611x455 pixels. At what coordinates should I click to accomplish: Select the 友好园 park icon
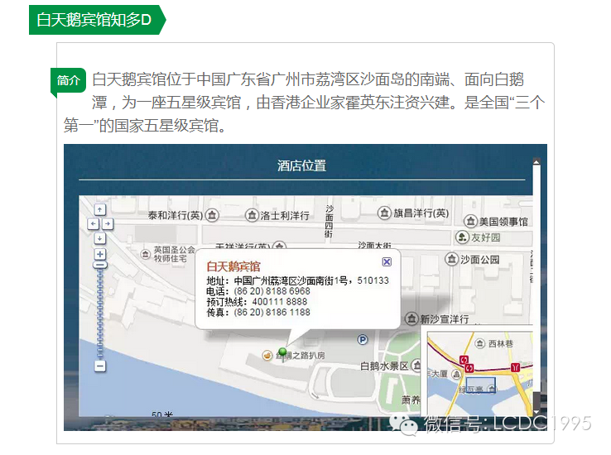pos(462,237)
